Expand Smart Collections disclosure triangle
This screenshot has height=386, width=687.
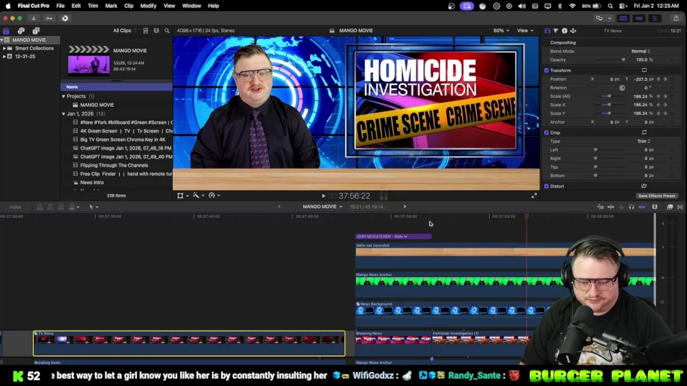pos(4,48)
